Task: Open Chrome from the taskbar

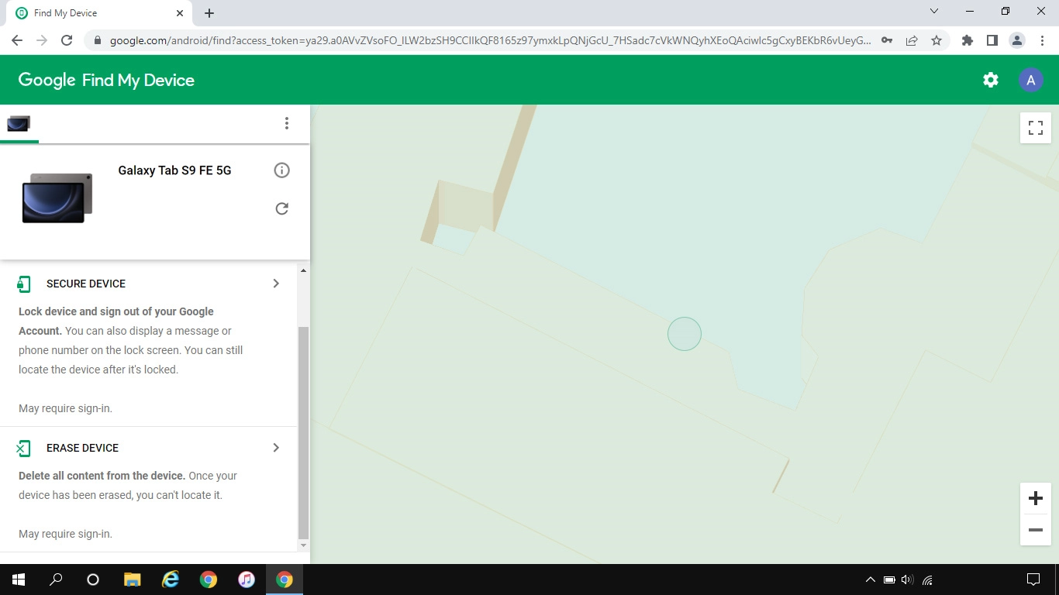Action: pyautogui.click(x=285, y=579)
